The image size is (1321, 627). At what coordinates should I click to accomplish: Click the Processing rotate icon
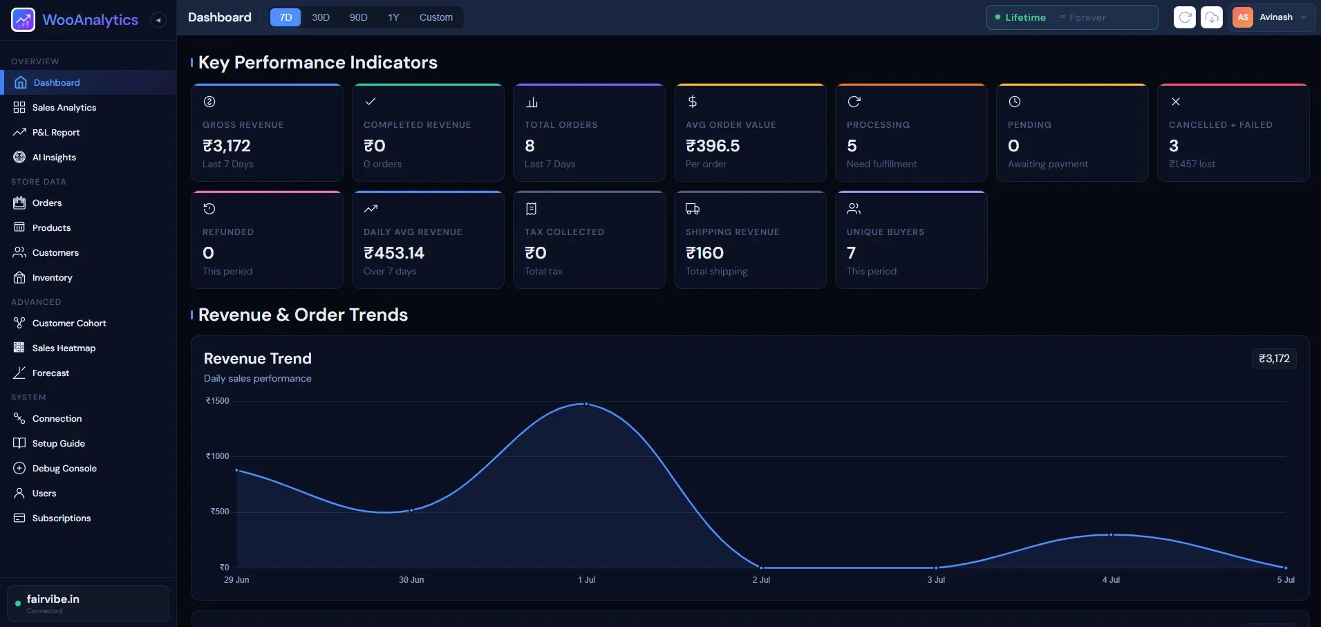(x=854, y=102)
